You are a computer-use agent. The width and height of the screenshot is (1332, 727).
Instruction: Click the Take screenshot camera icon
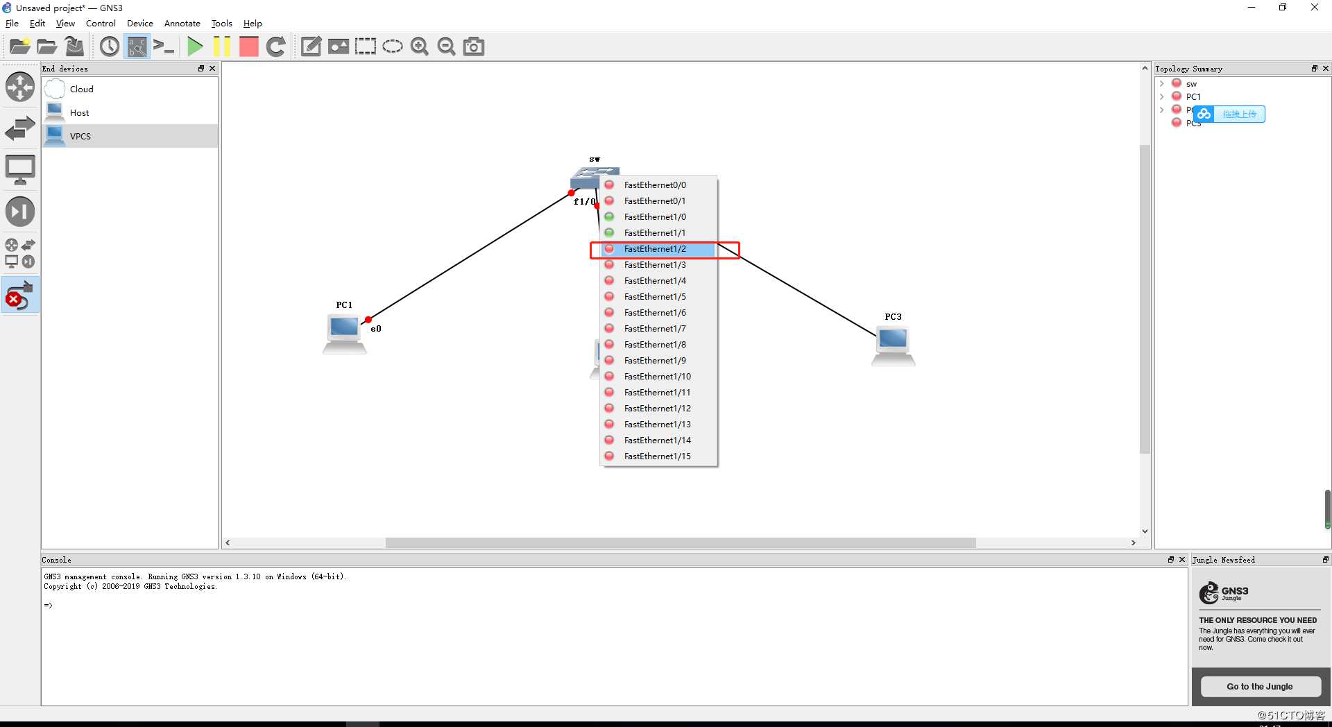(x=474, y=46)
